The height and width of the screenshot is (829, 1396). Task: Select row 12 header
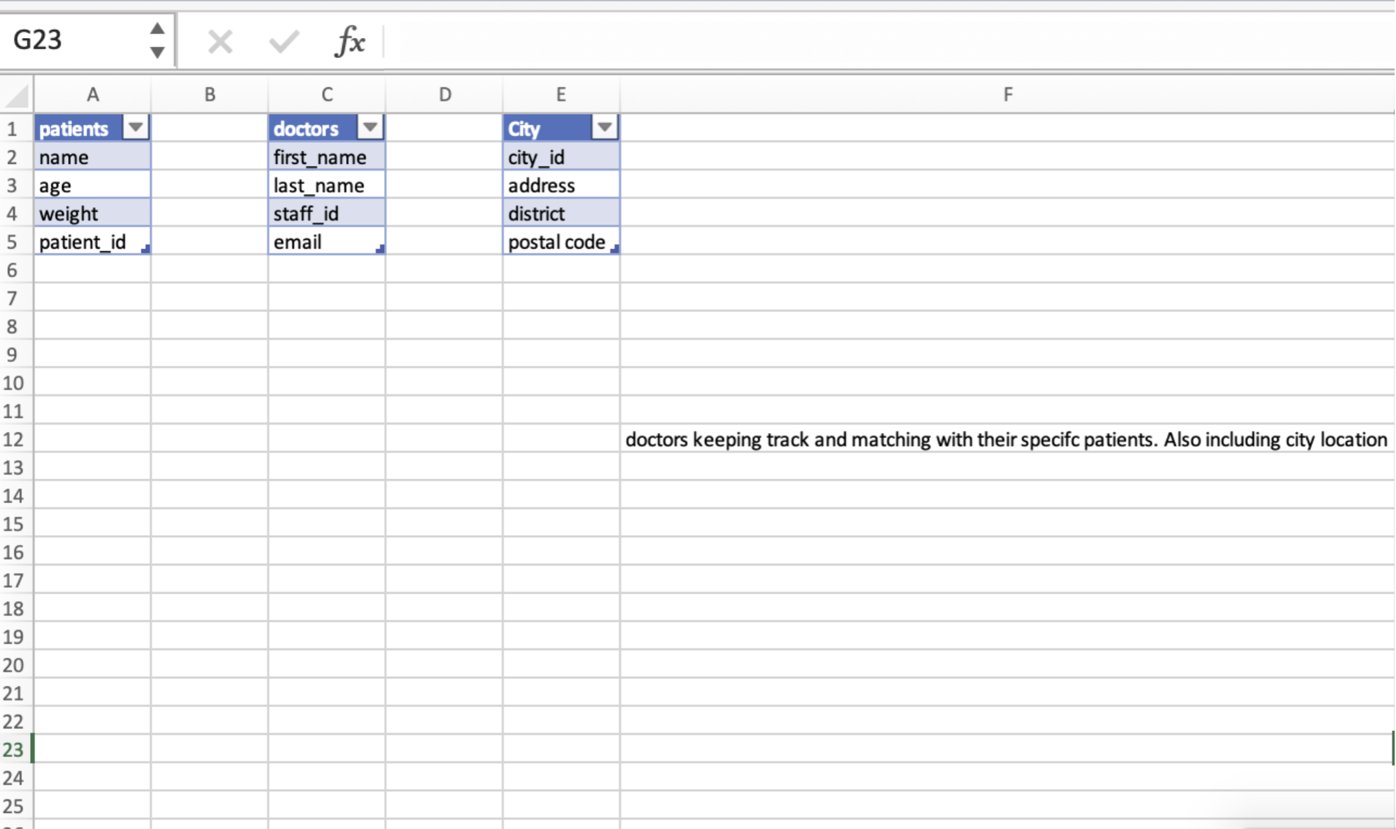(x=14, y=439)
